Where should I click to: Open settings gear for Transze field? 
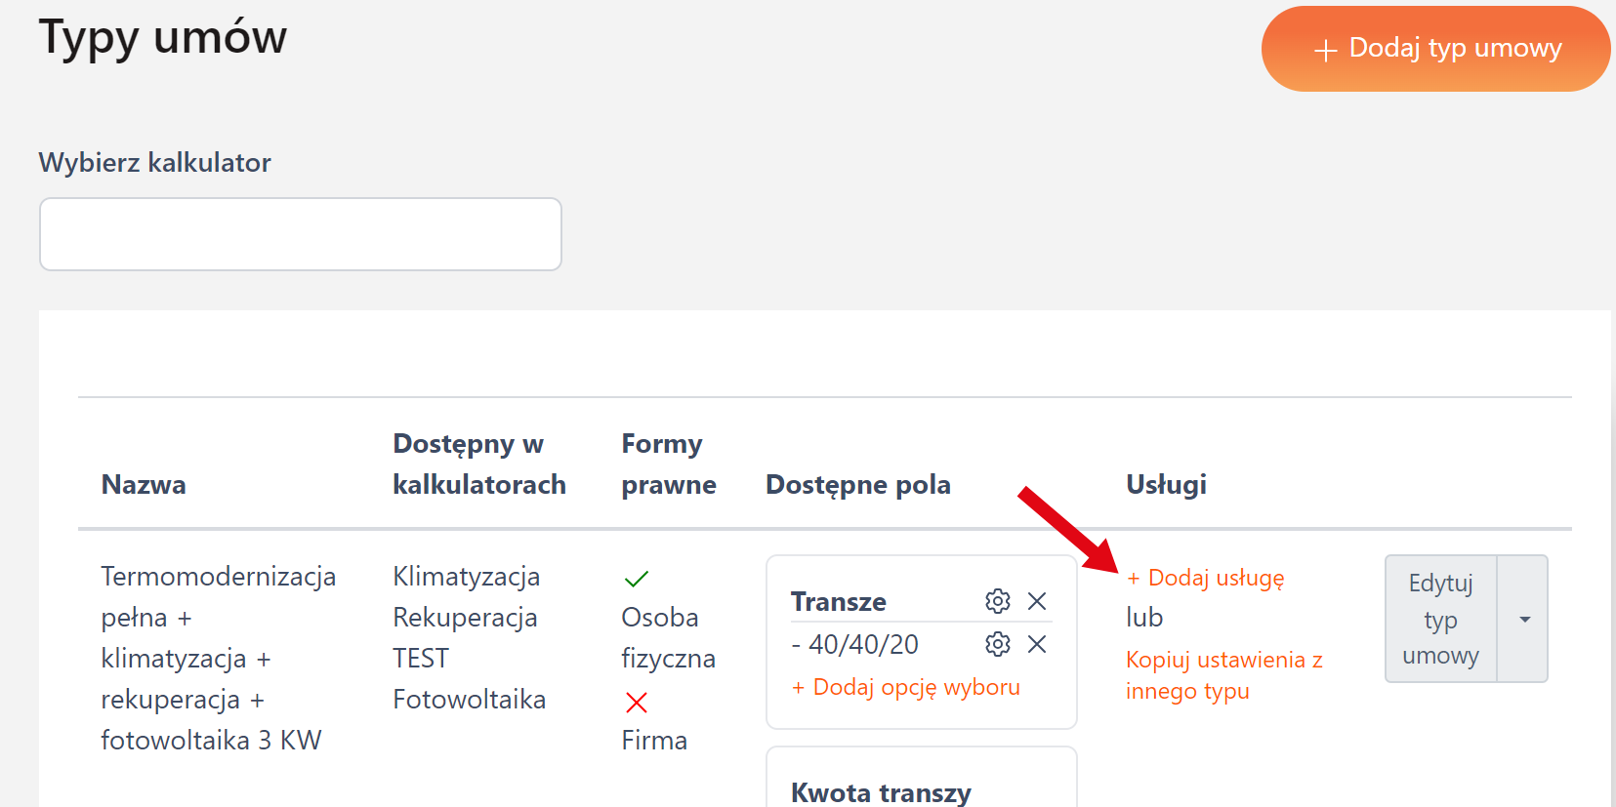pos(997,601)
